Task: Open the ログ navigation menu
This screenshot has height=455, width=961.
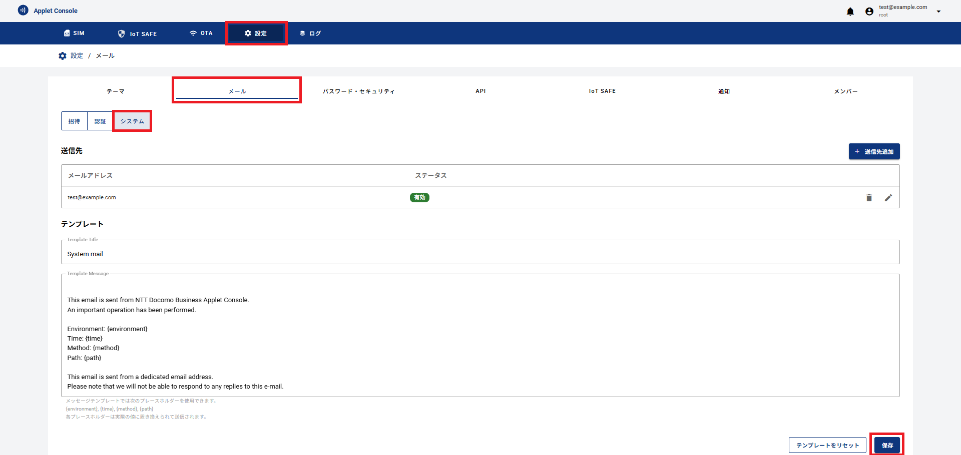Action: (x=310, y=33)
